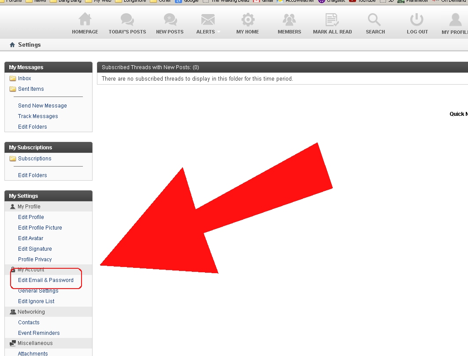Viewport: 468px width, 356px height.
Task: Click the Log Out power icon
Action: (417, 20)
